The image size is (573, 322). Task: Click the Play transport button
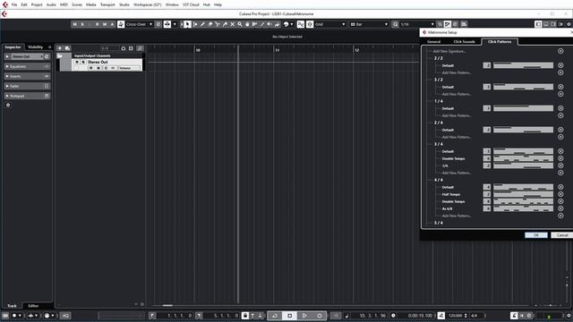[x=304, y=316]
